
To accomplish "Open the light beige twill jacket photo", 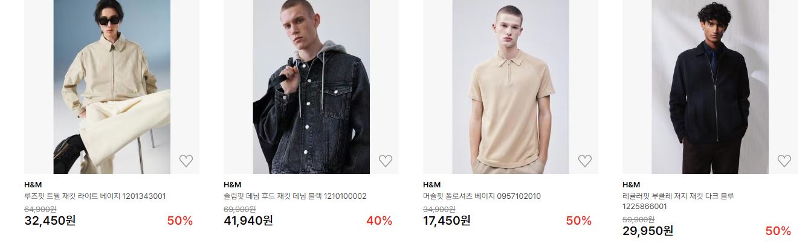I will click(112, 87).
